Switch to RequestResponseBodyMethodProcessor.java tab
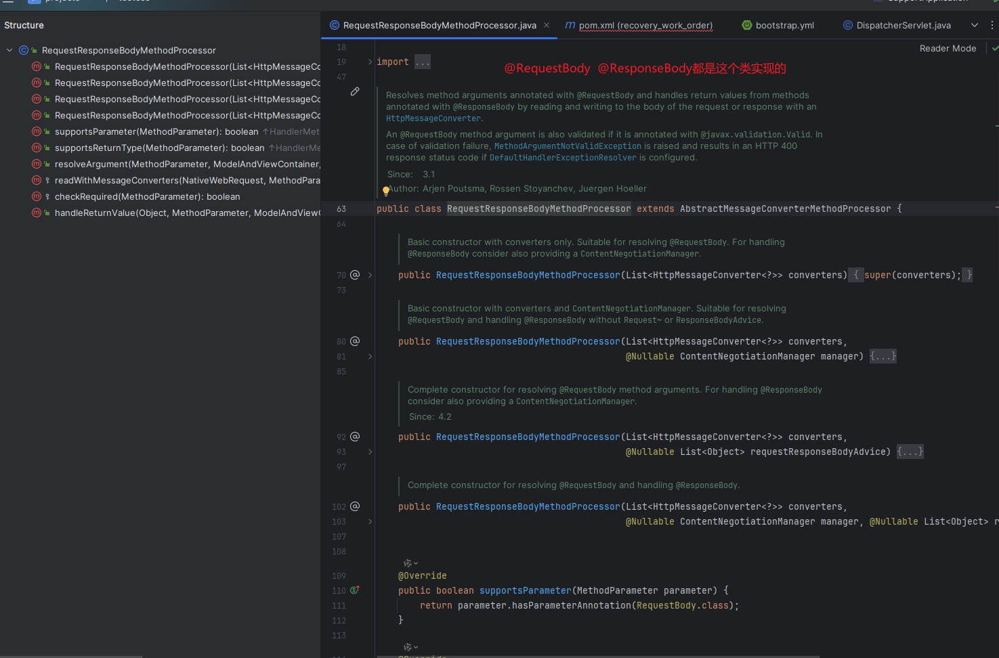The image size is (999, 658). 439,25
